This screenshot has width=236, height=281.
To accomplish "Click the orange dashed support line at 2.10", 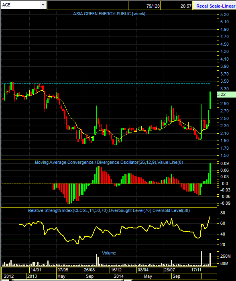I will [x=106, y=133].
